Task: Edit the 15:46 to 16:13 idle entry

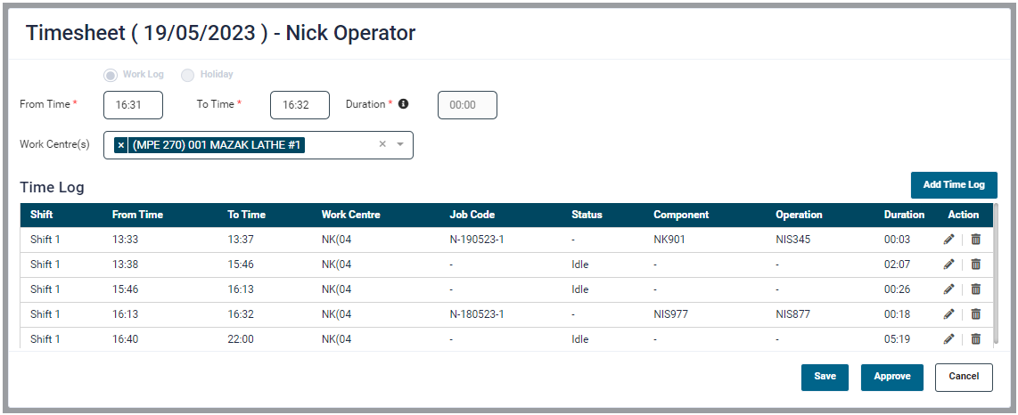Action: (x=948, y=289)
